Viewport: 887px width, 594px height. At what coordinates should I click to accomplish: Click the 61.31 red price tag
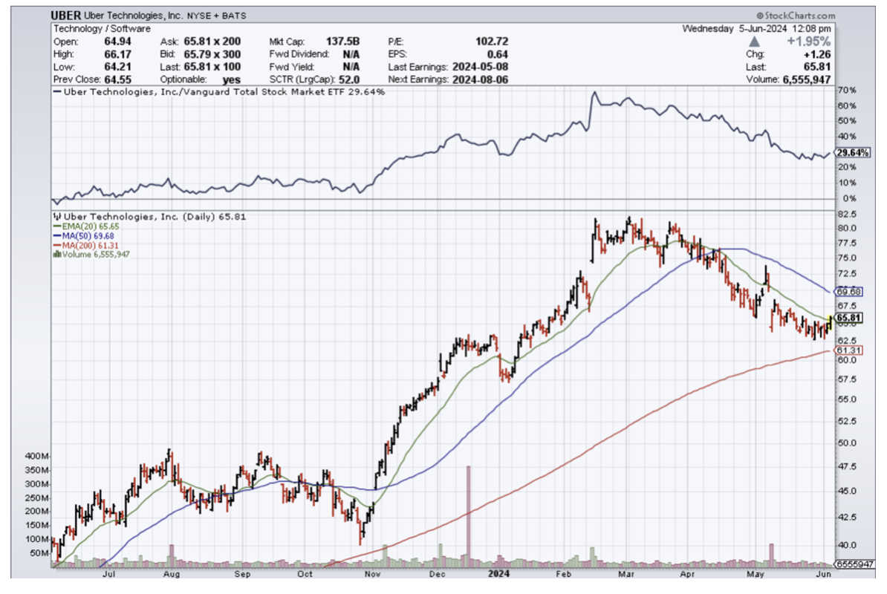(x=849, y=350)
